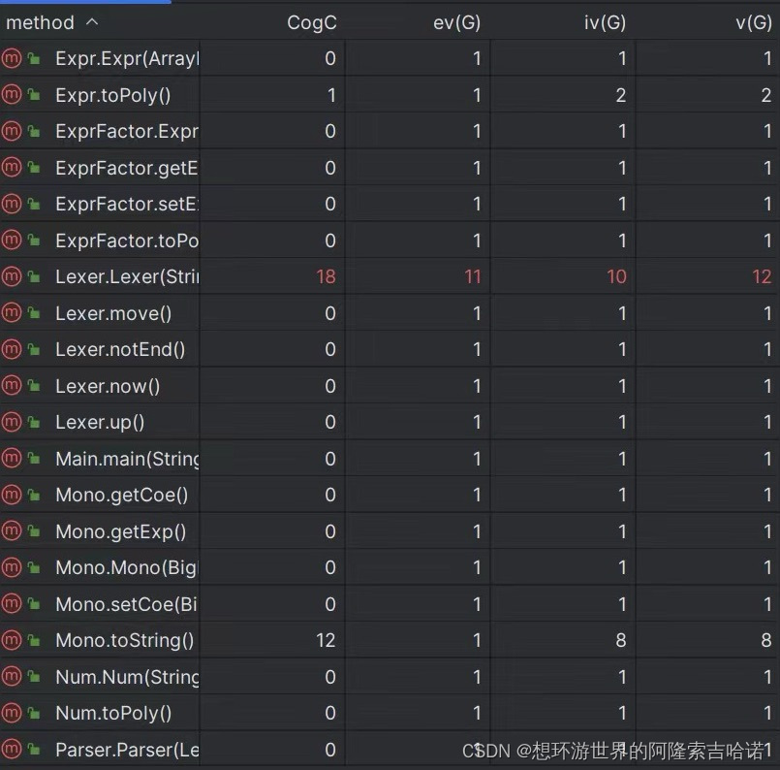Sort by the CogC column header
Image resolution: width=780 pixels, height=770 pixels.
click(311, 22)
